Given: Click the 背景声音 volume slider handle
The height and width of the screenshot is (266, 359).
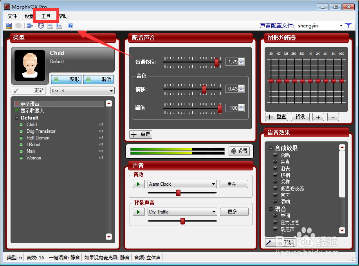Looking at the screenshot, I should [182, 221].
